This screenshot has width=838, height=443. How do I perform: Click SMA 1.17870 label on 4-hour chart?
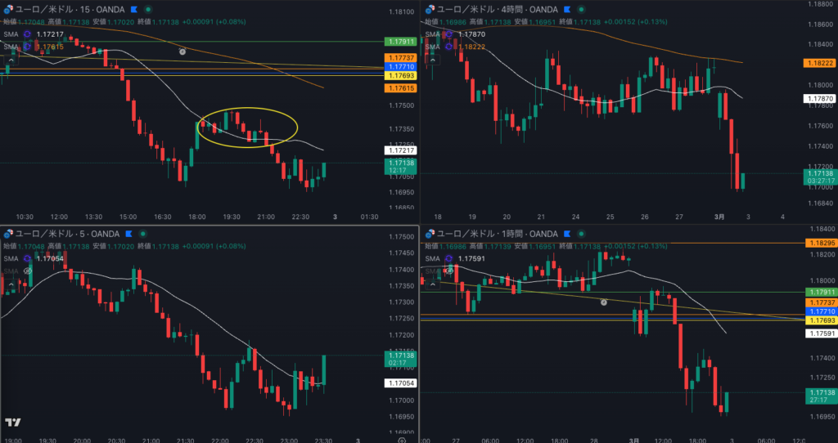471,34
